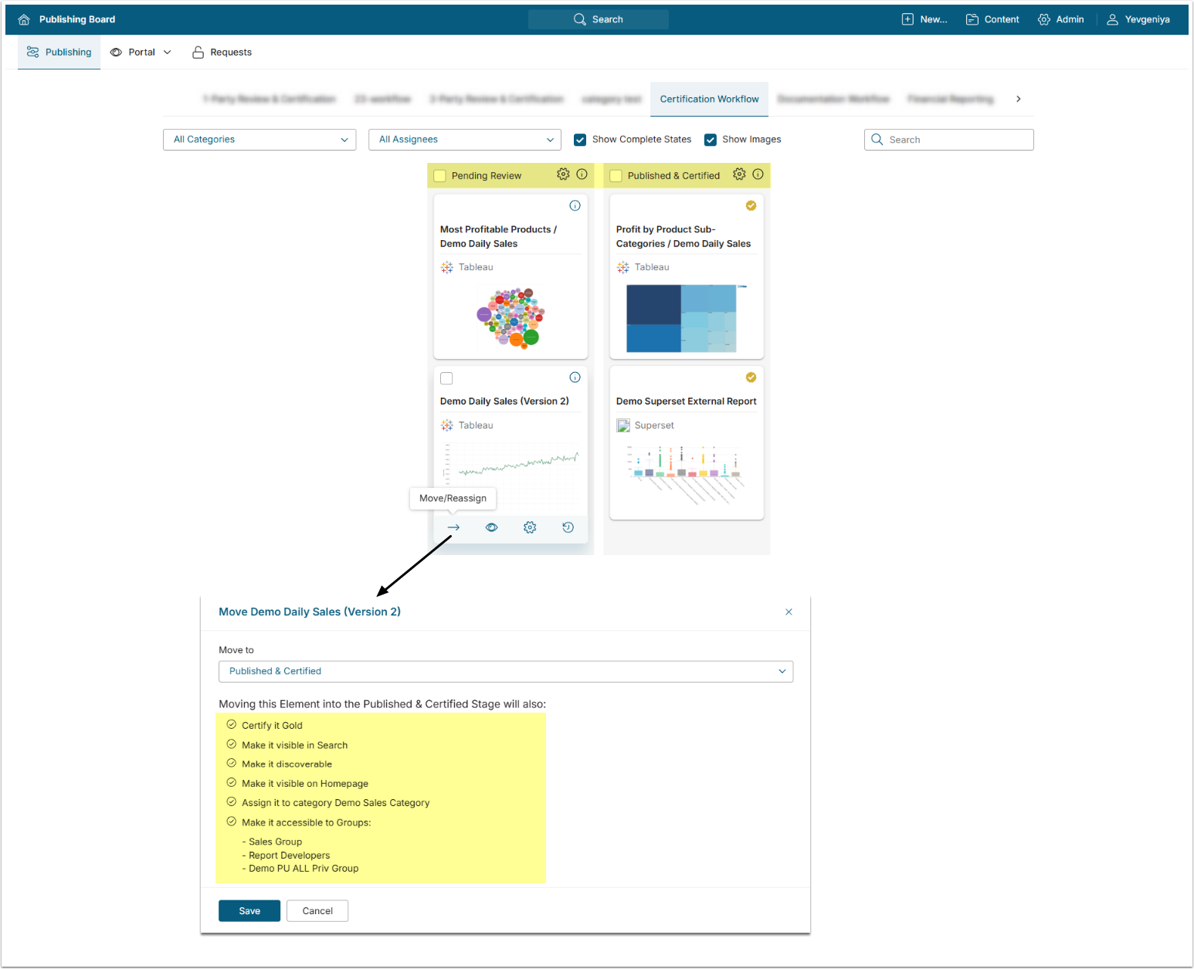Open the Admin gear menu

pos(1061,19)
